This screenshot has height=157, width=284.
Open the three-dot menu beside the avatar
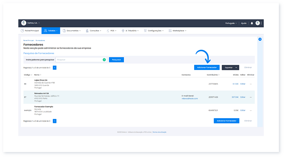[262, 23]
